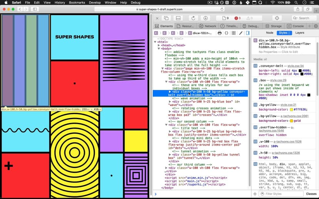Toggle the paint flashing brush icon
Viewport: 319px width, 199px height.
[240, 33]
